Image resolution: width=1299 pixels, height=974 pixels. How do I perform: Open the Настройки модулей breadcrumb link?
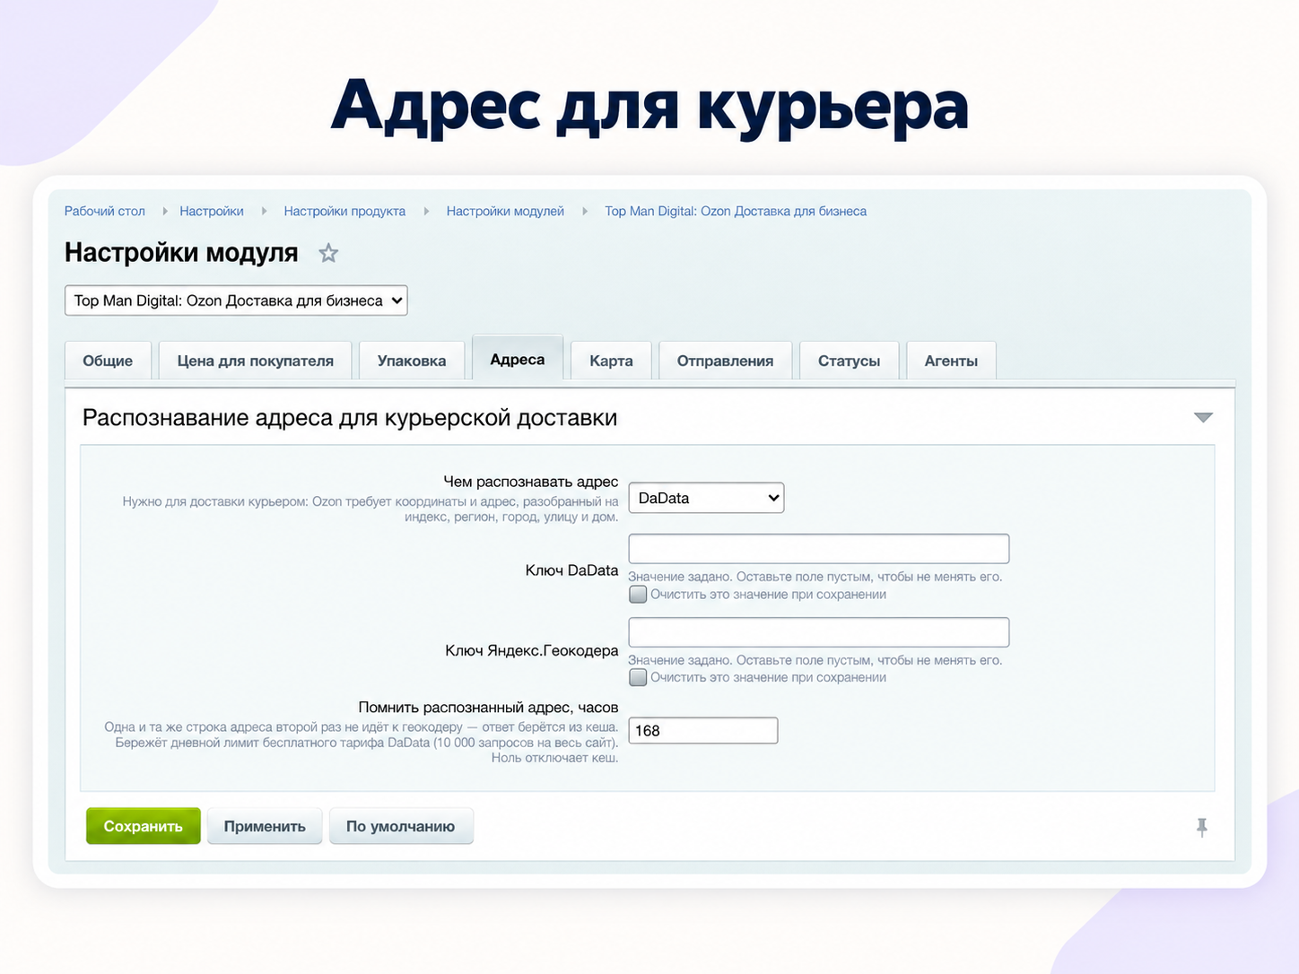505,212
